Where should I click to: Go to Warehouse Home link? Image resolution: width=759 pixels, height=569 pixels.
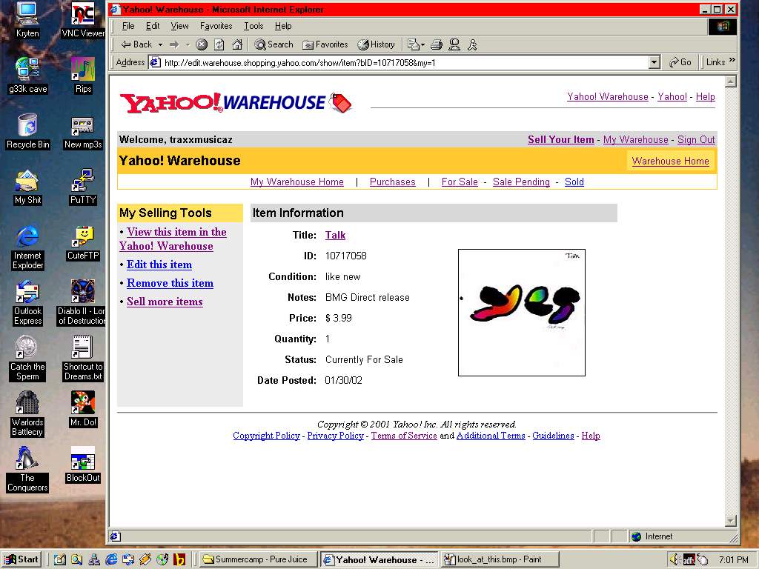(670, 161)
